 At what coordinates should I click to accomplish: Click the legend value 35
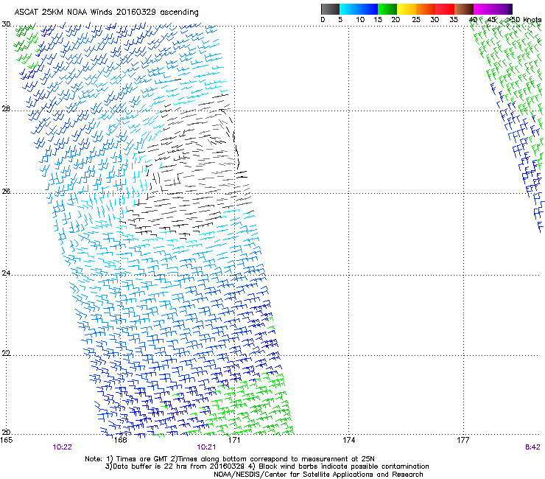(x=454, y=20)
